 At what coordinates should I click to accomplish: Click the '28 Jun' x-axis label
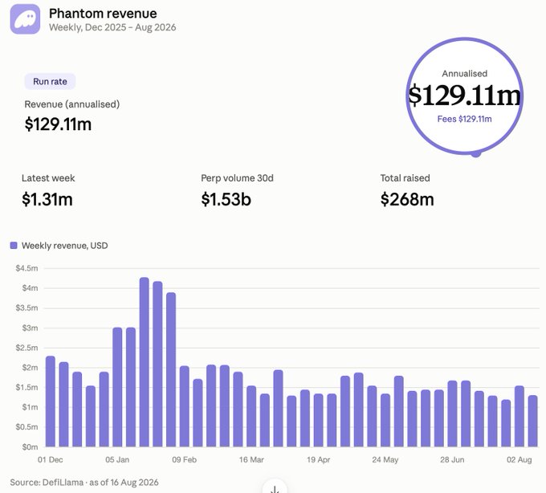click(x=452, y=459)
